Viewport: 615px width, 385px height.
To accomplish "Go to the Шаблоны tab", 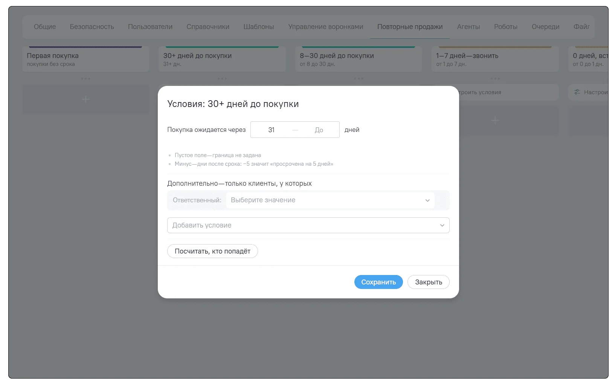I will pos(259,27).
